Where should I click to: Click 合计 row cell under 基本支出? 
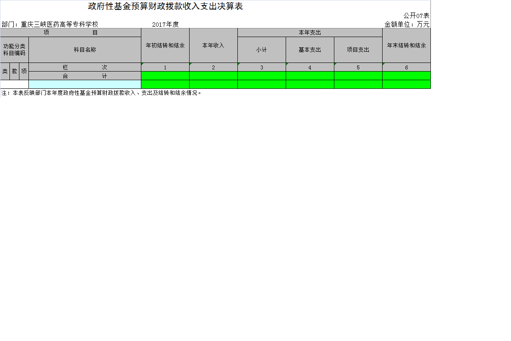point(310,75)
